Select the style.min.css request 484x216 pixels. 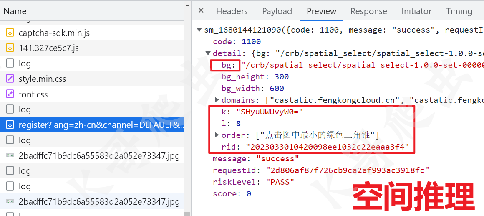[x=92, y=79]
